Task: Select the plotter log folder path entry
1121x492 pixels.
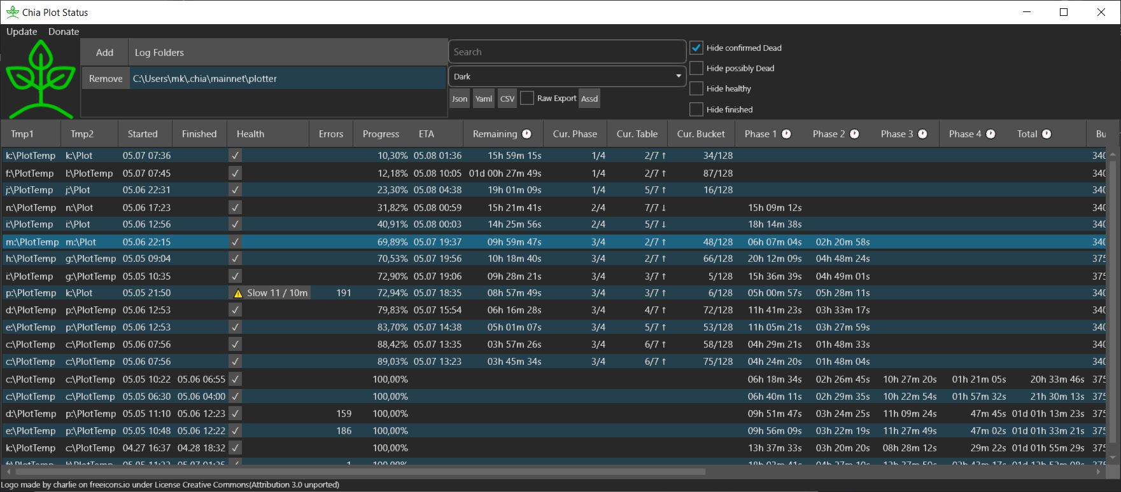Action: pos(288,79)
